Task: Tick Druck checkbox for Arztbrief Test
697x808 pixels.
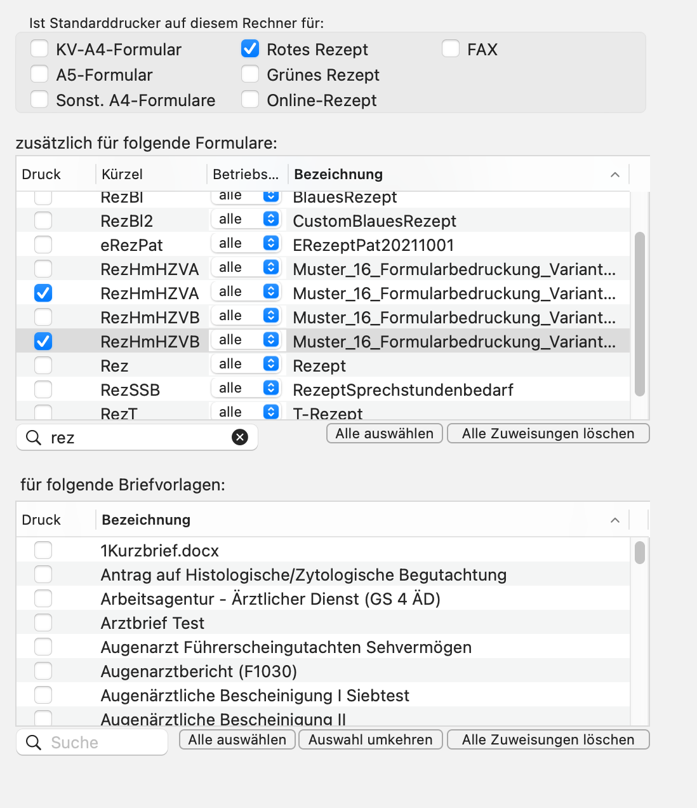Action: coord(43,623)
